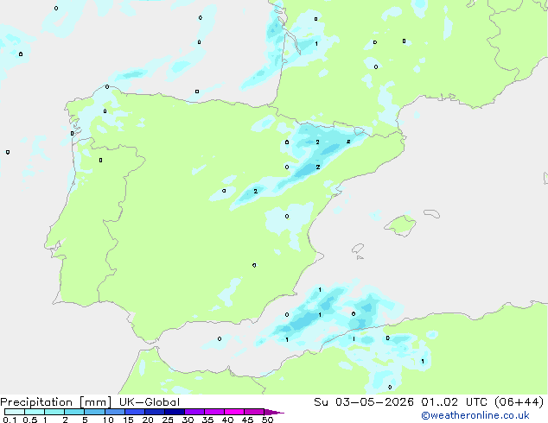Image resolution: width=548 pixels, height=423 pixels.
Task: Click the 1–2 mm legend color swatch
Action: point(54,412)
